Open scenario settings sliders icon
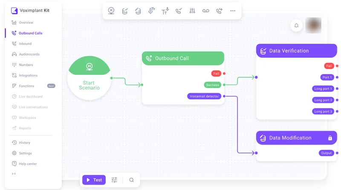The width and height of the screenshot is (341, 190). click(x=114, y=180)
